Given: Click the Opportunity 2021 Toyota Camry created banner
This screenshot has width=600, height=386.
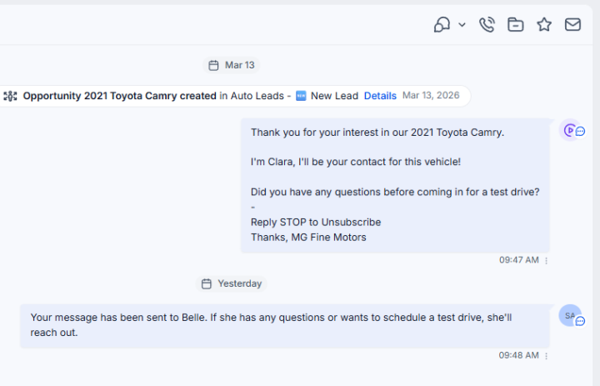Looking at the screenshot, I should pyautogui.click(x=234, y=96).
